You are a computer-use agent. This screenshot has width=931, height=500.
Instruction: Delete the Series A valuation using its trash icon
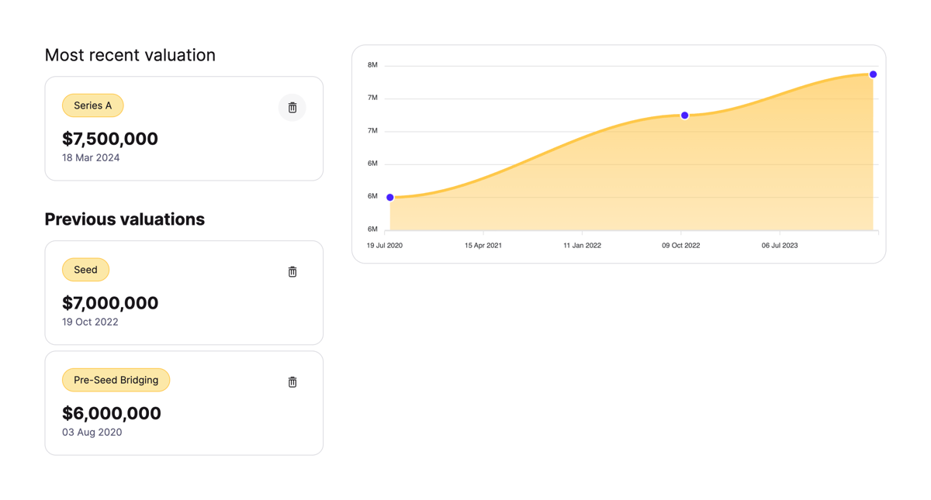point(292,107)
